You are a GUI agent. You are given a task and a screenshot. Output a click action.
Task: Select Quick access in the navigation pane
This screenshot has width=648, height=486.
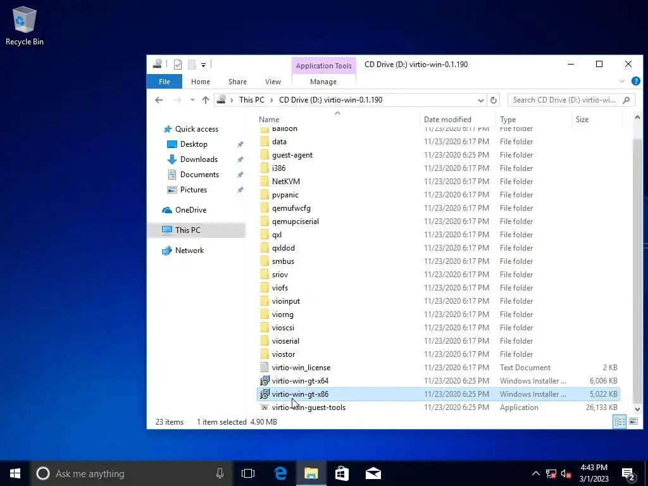[x=196, y=129]
